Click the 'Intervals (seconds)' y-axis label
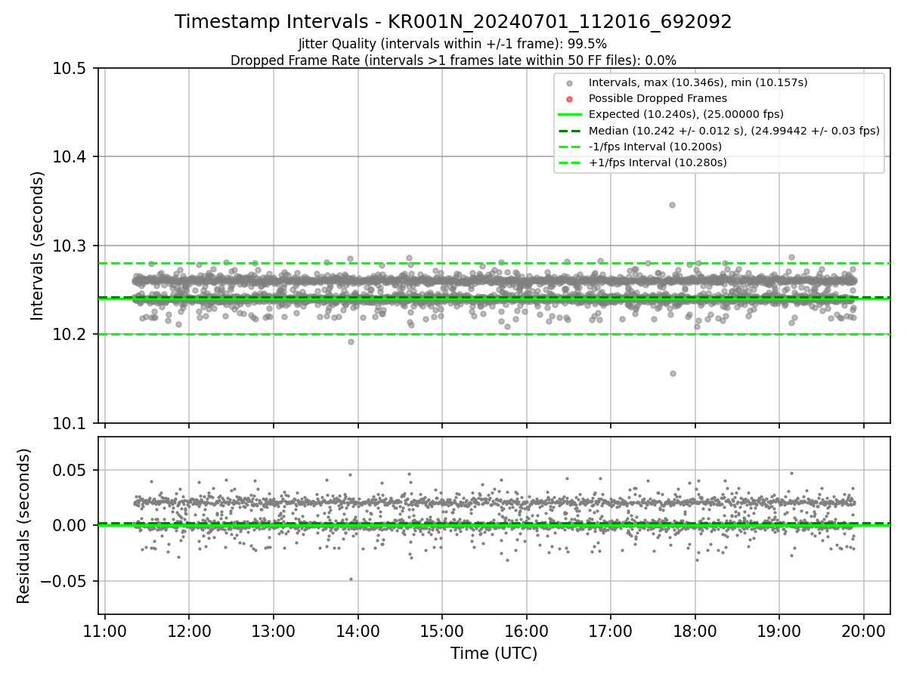Image resolution: width=907 pixels, height=680 pixels. (38, 246)
